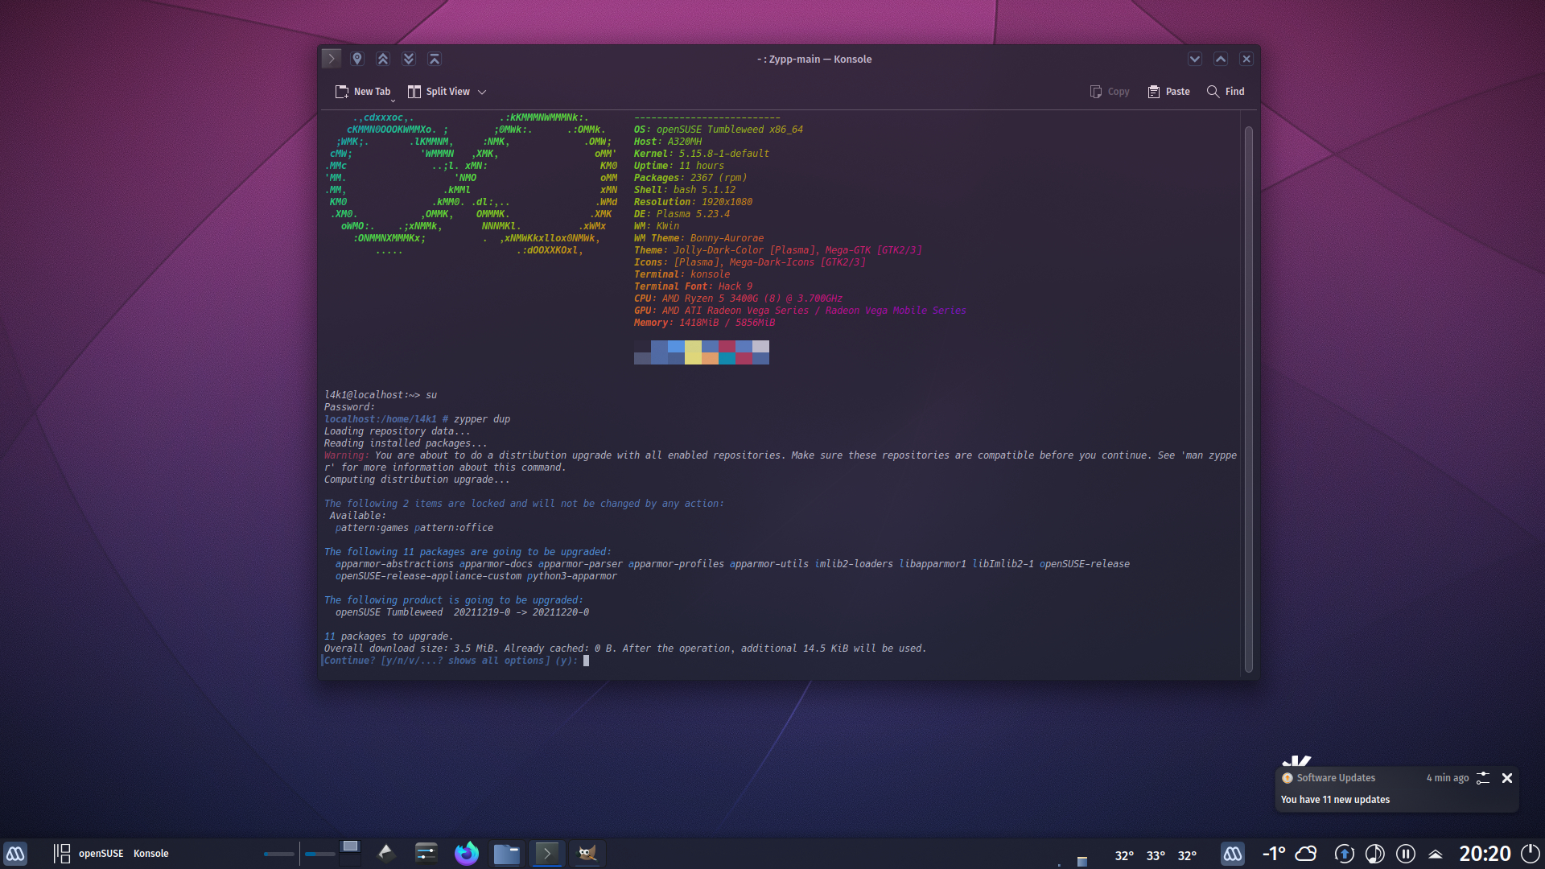Click 'Terminal Font: Hack 9' line

pyautogui.click(x=693, y=286)
